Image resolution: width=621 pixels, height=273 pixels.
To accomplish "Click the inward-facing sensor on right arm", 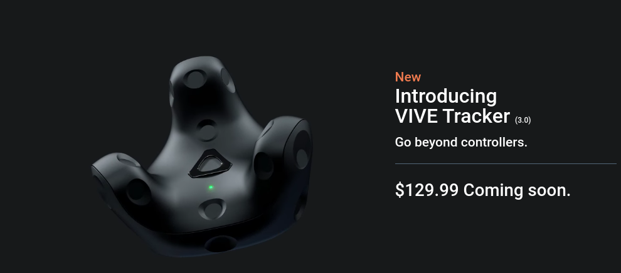I will (263, 165).
